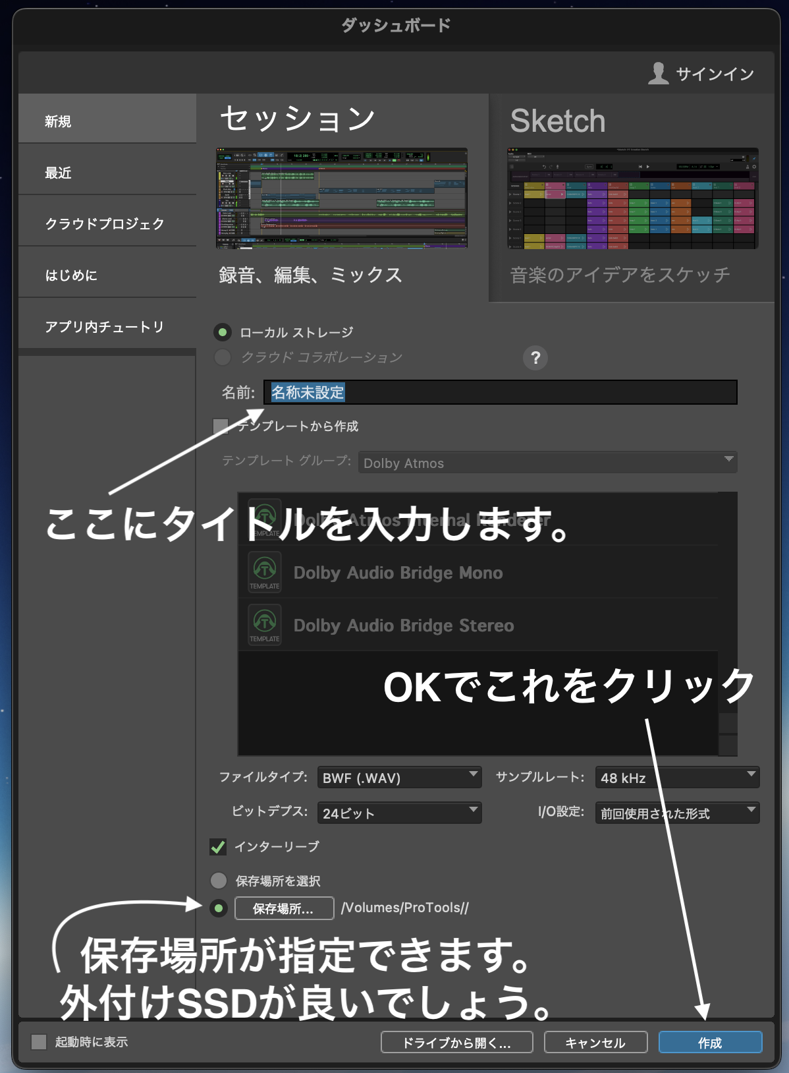The height and width of the screenshot is (1073, 789).
Task: Click the question mark help icon
Action: tap(535, 358)
